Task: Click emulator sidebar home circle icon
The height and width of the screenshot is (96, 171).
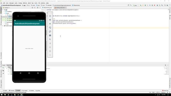Action: [50, 47]
